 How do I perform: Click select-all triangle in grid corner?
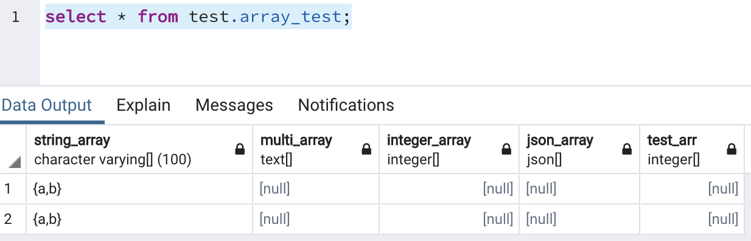pos(15,162)
